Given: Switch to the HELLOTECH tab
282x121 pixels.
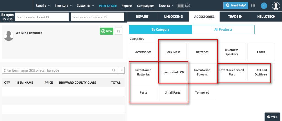Looking at the screenshot, I should pyautogui.click(x=266, y=16).
